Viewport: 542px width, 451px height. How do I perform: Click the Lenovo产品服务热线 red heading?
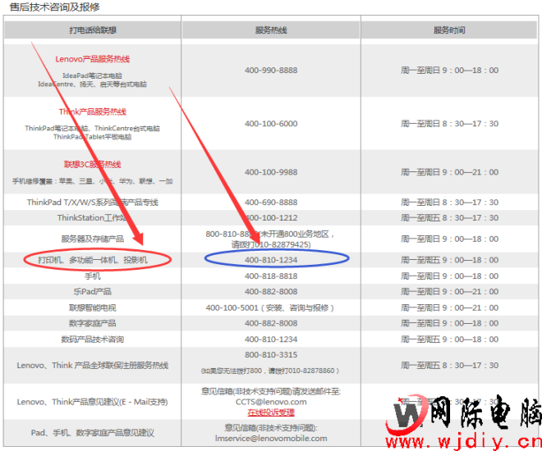pos(92,59)
